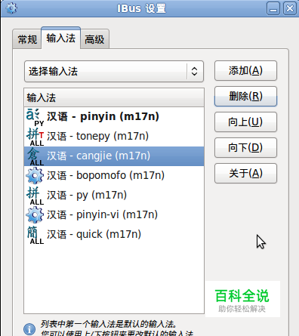Image resolution: width=299 pixels, height=336 pixels.
Task: Switch to the 高级 tab
Action: pyautogui.click(x=94, y=39)
